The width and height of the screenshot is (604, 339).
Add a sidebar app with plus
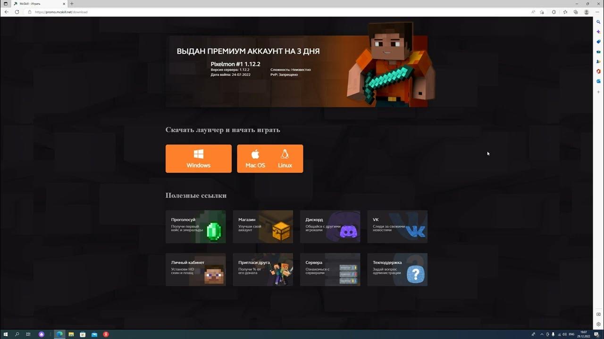pos(598,92)
